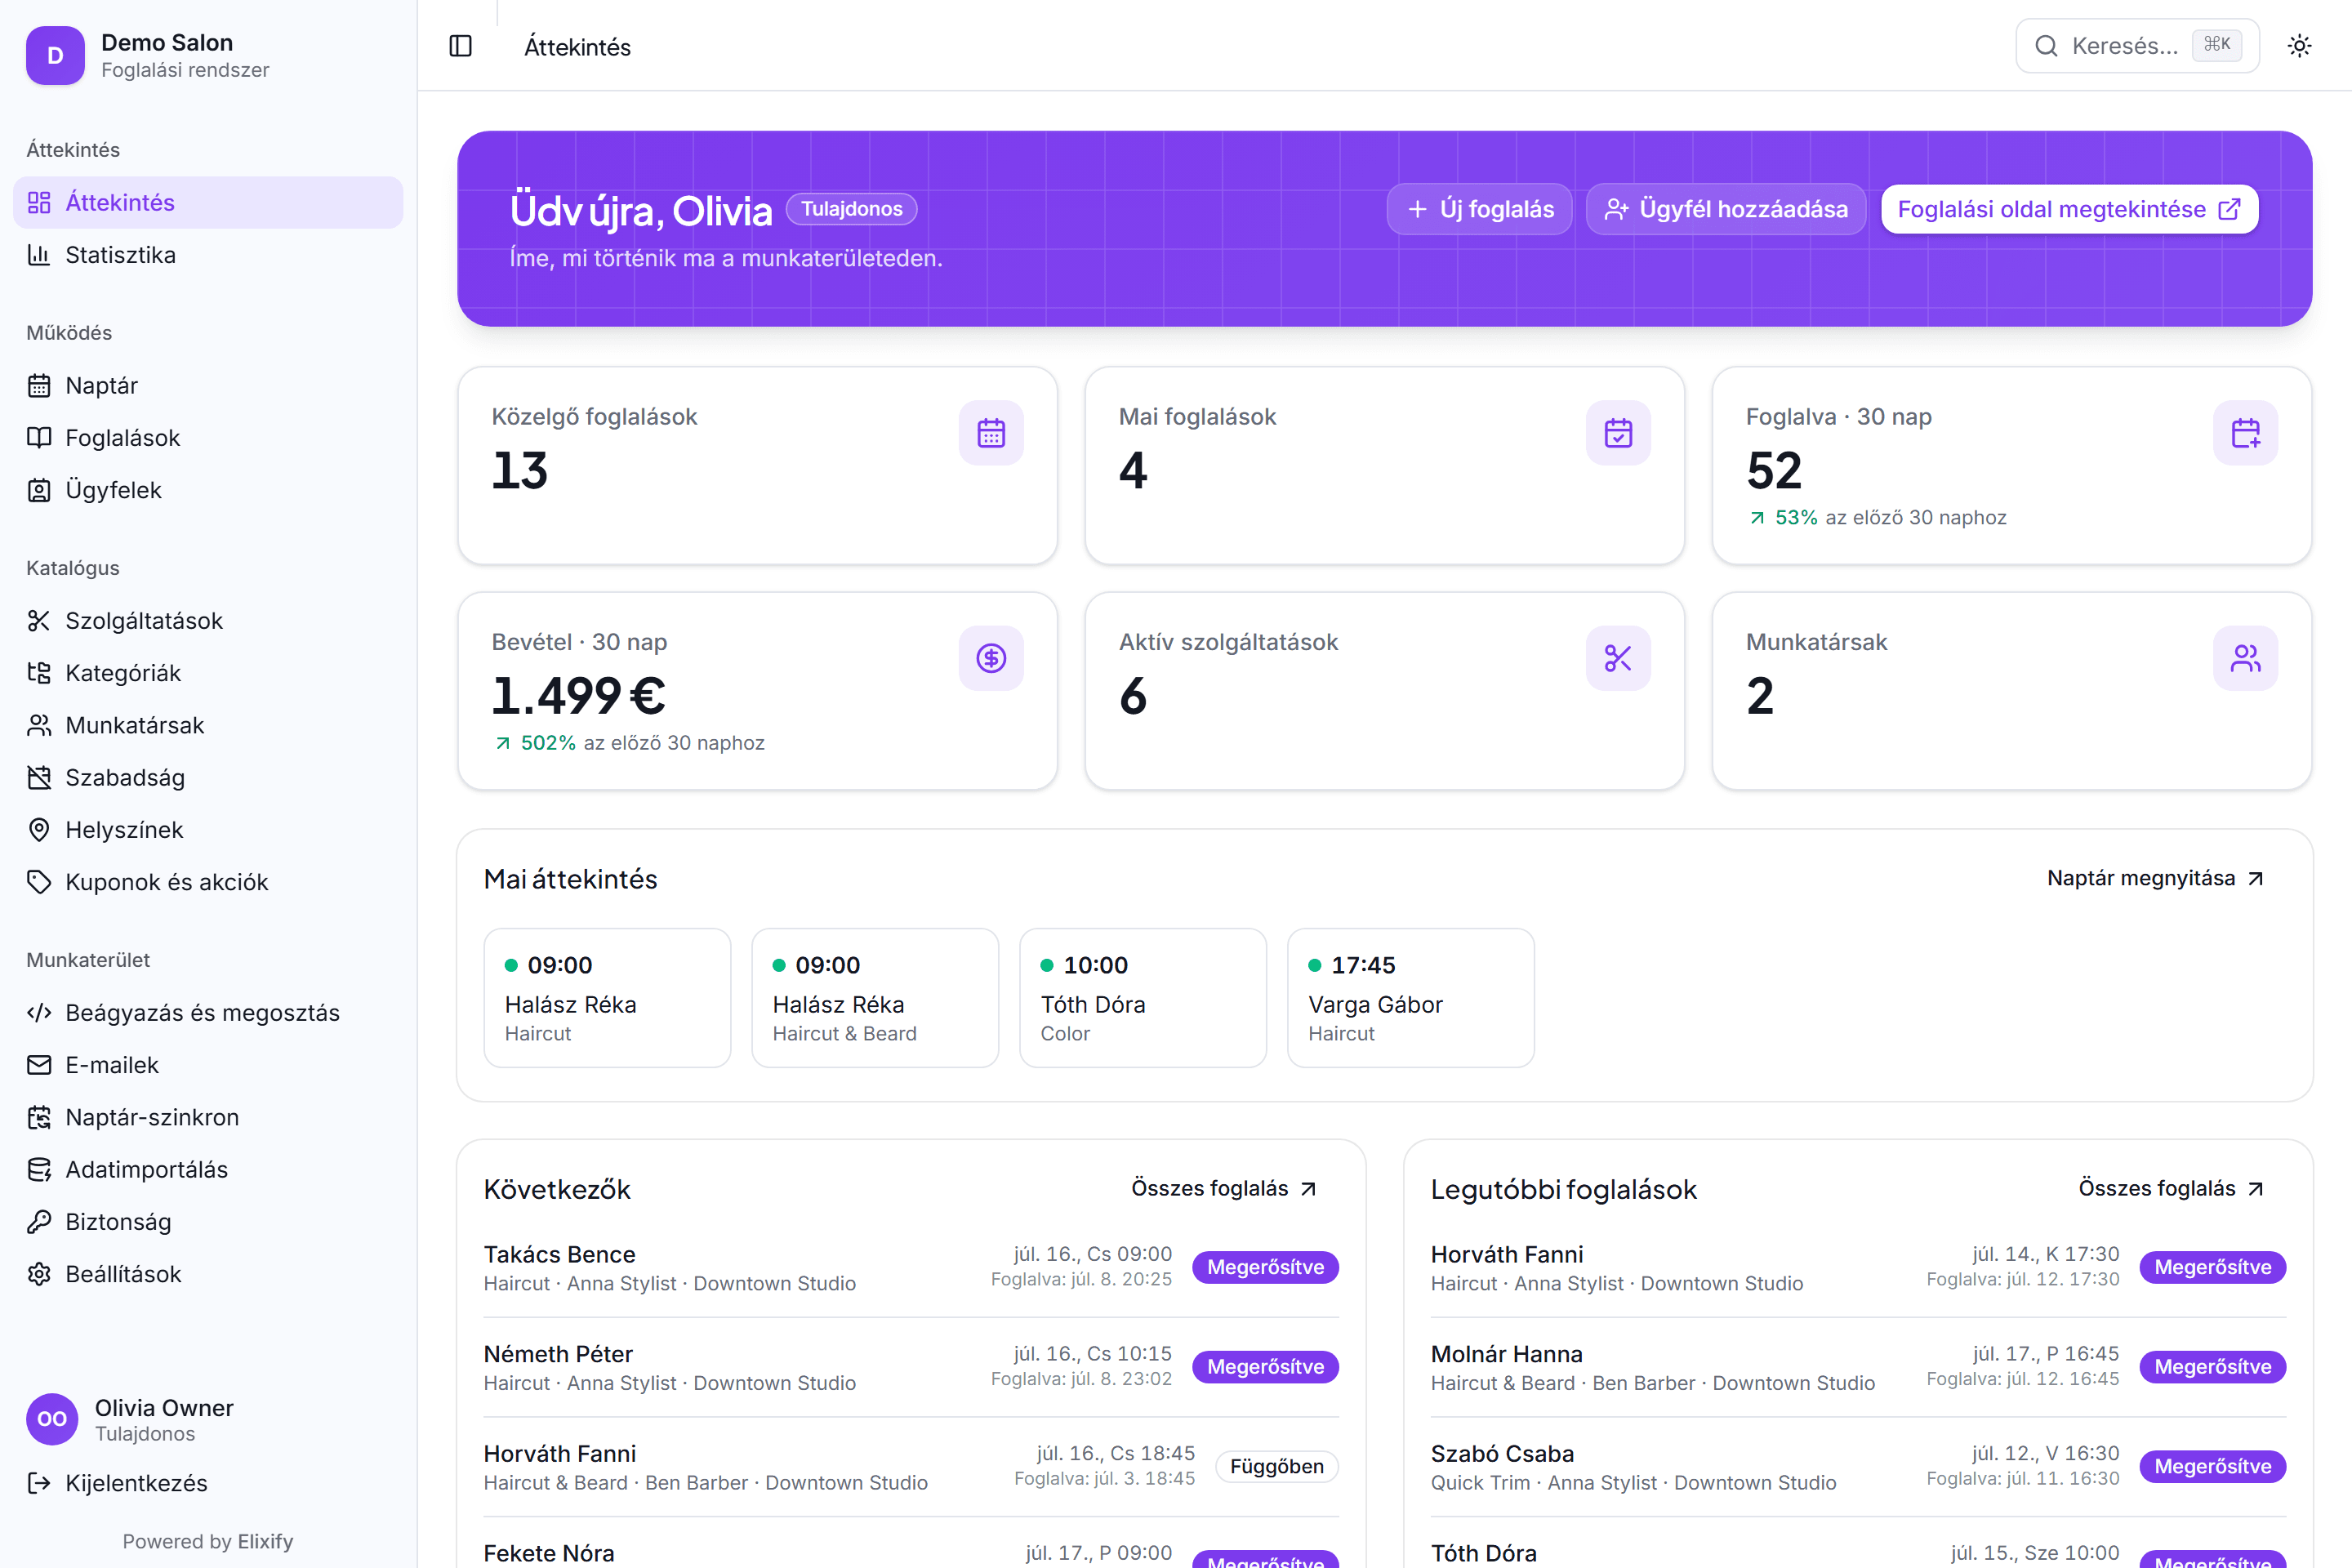
Task: Open Kuponok és akciók
Action: pyautogui.click(x=208, y=882)
